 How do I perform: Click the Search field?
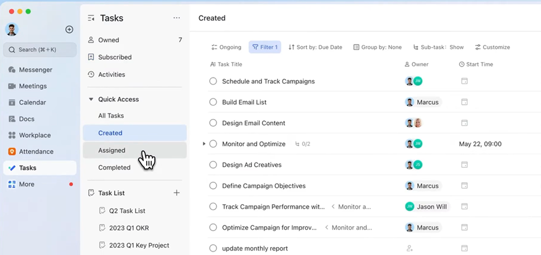40,50
